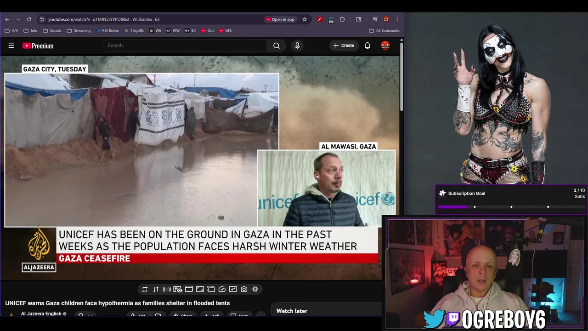Viewport: 588px width, 331px height.
Task: Open the WW bookmark
Action: pyautogui.click(x=173, y=31)
